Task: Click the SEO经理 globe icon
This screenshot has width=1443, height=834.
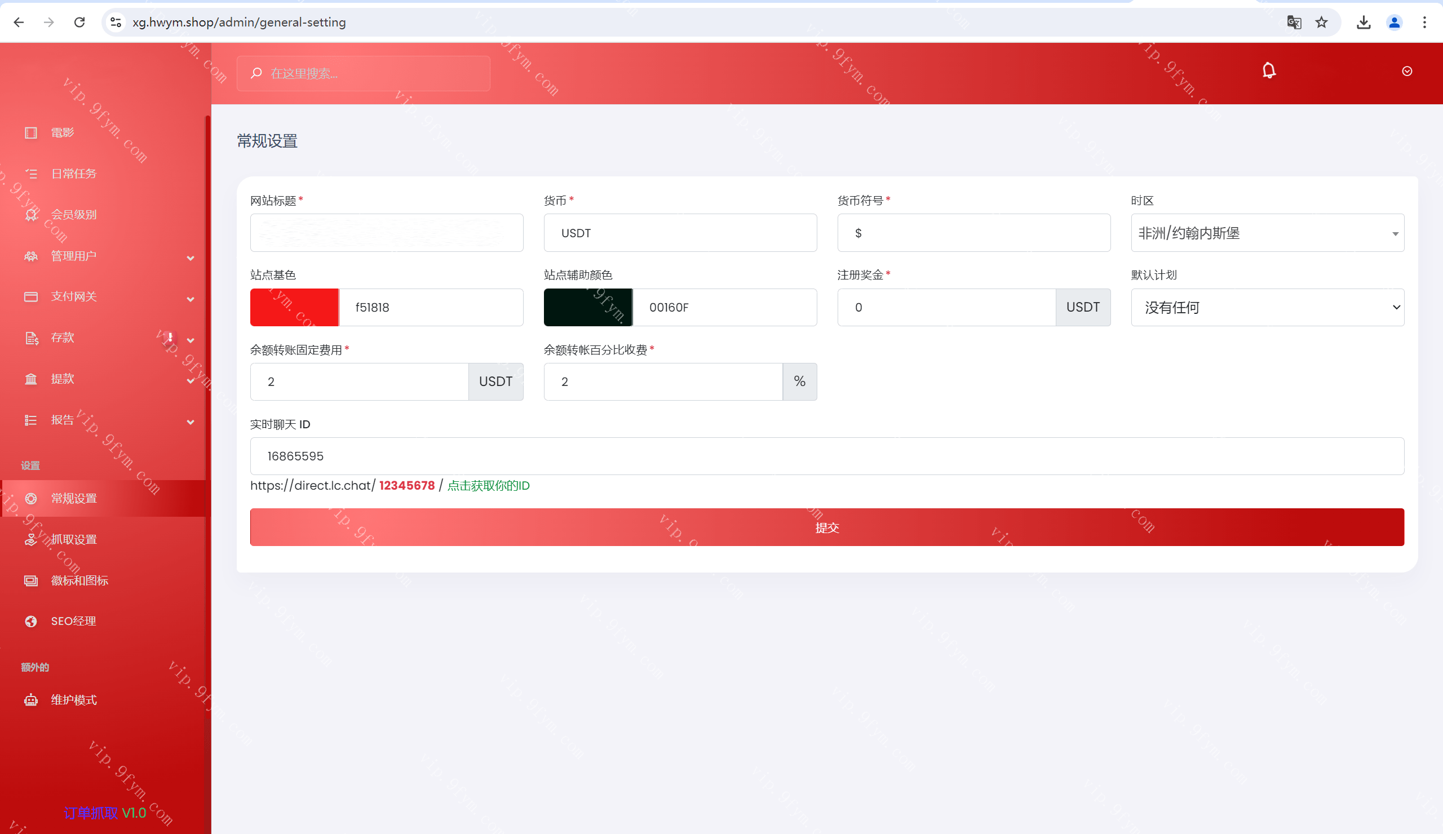Action: [x=31, y=621]
